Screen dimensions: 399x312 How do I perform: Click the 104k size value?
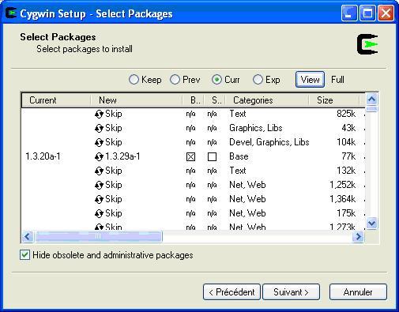coord(346,142)
